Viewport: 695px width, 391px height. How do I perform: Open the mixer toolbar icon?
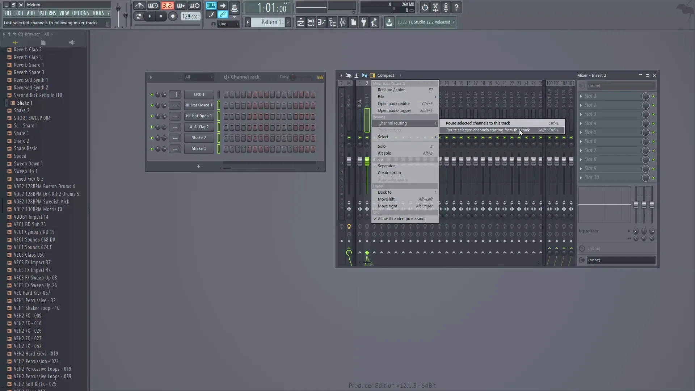[342, 22]
